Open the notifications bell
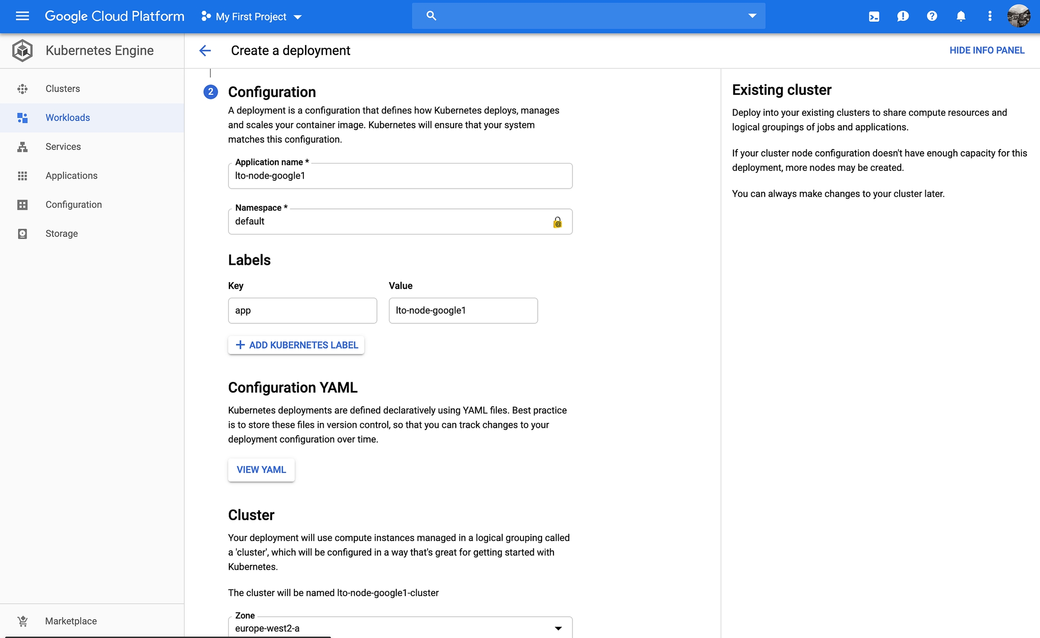 961,17
